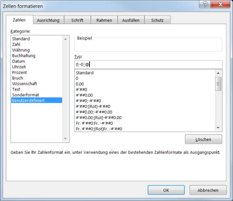Click the format list scroll-down arrow
233x201 pixels.
coord(218,128)
